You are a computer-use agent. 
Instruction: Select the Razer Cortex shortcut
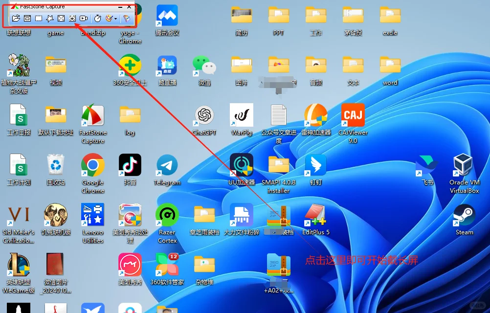[x=167, y=224]
